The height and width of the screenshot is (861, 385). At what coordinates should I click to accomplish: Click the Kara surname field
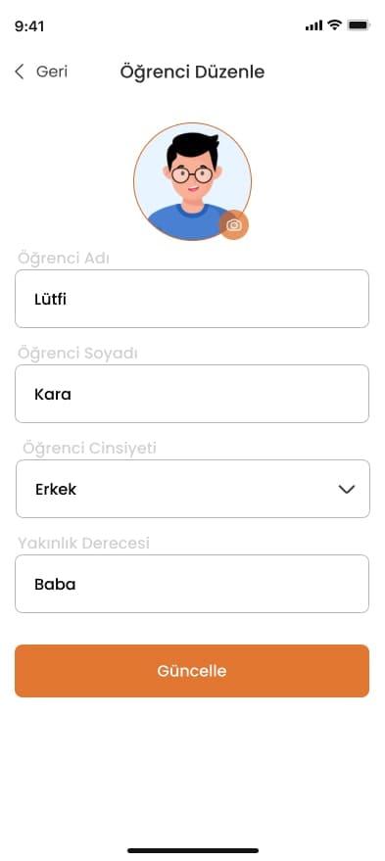tap(192, 394)
